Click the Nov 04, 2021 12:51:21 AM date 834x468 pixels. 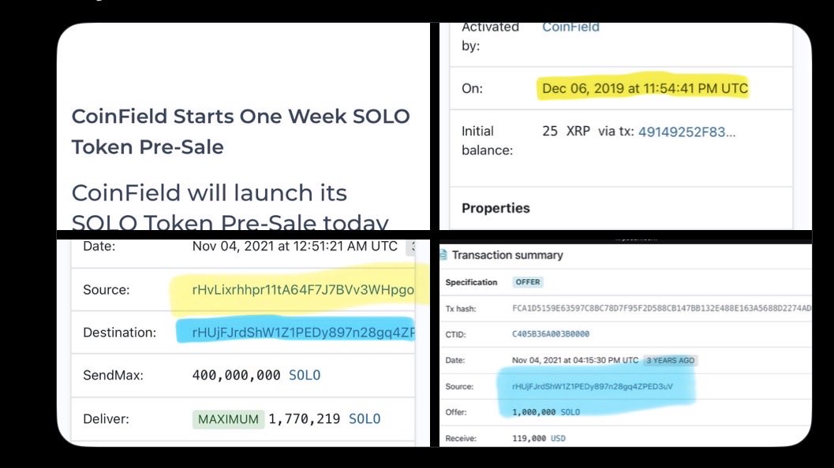296,246
